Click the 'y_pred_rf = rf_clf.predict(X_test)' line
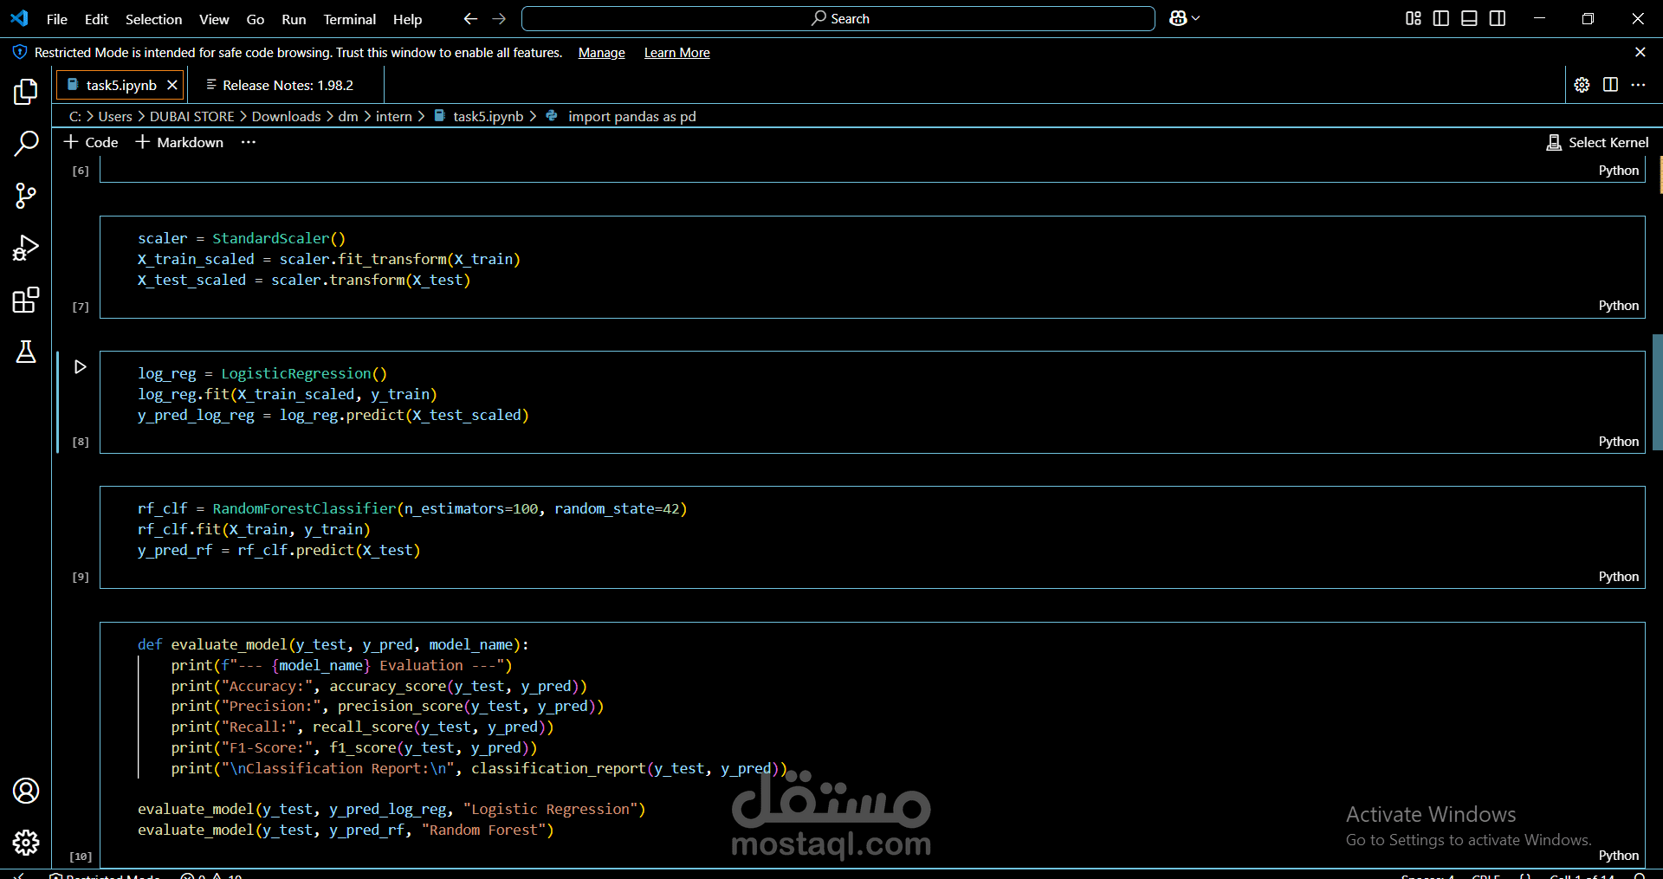Viewport: 1663px width, 879px height. point(279,550)
